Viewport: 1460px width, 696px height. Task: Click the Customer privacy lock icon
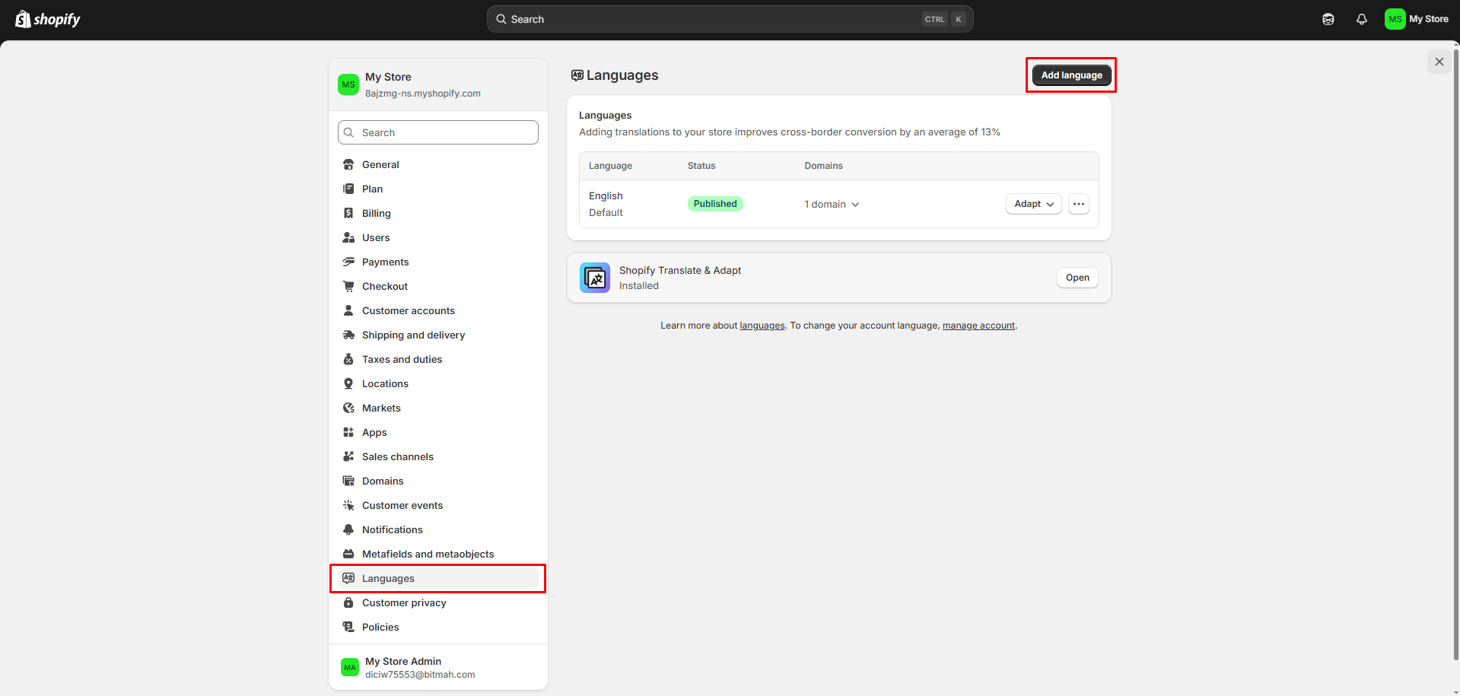pos(348,602)
